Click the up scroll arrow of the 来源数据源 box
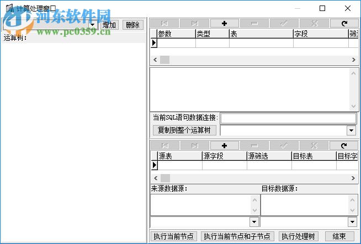Viewport: 361px width, 244px height. [254, 200]
